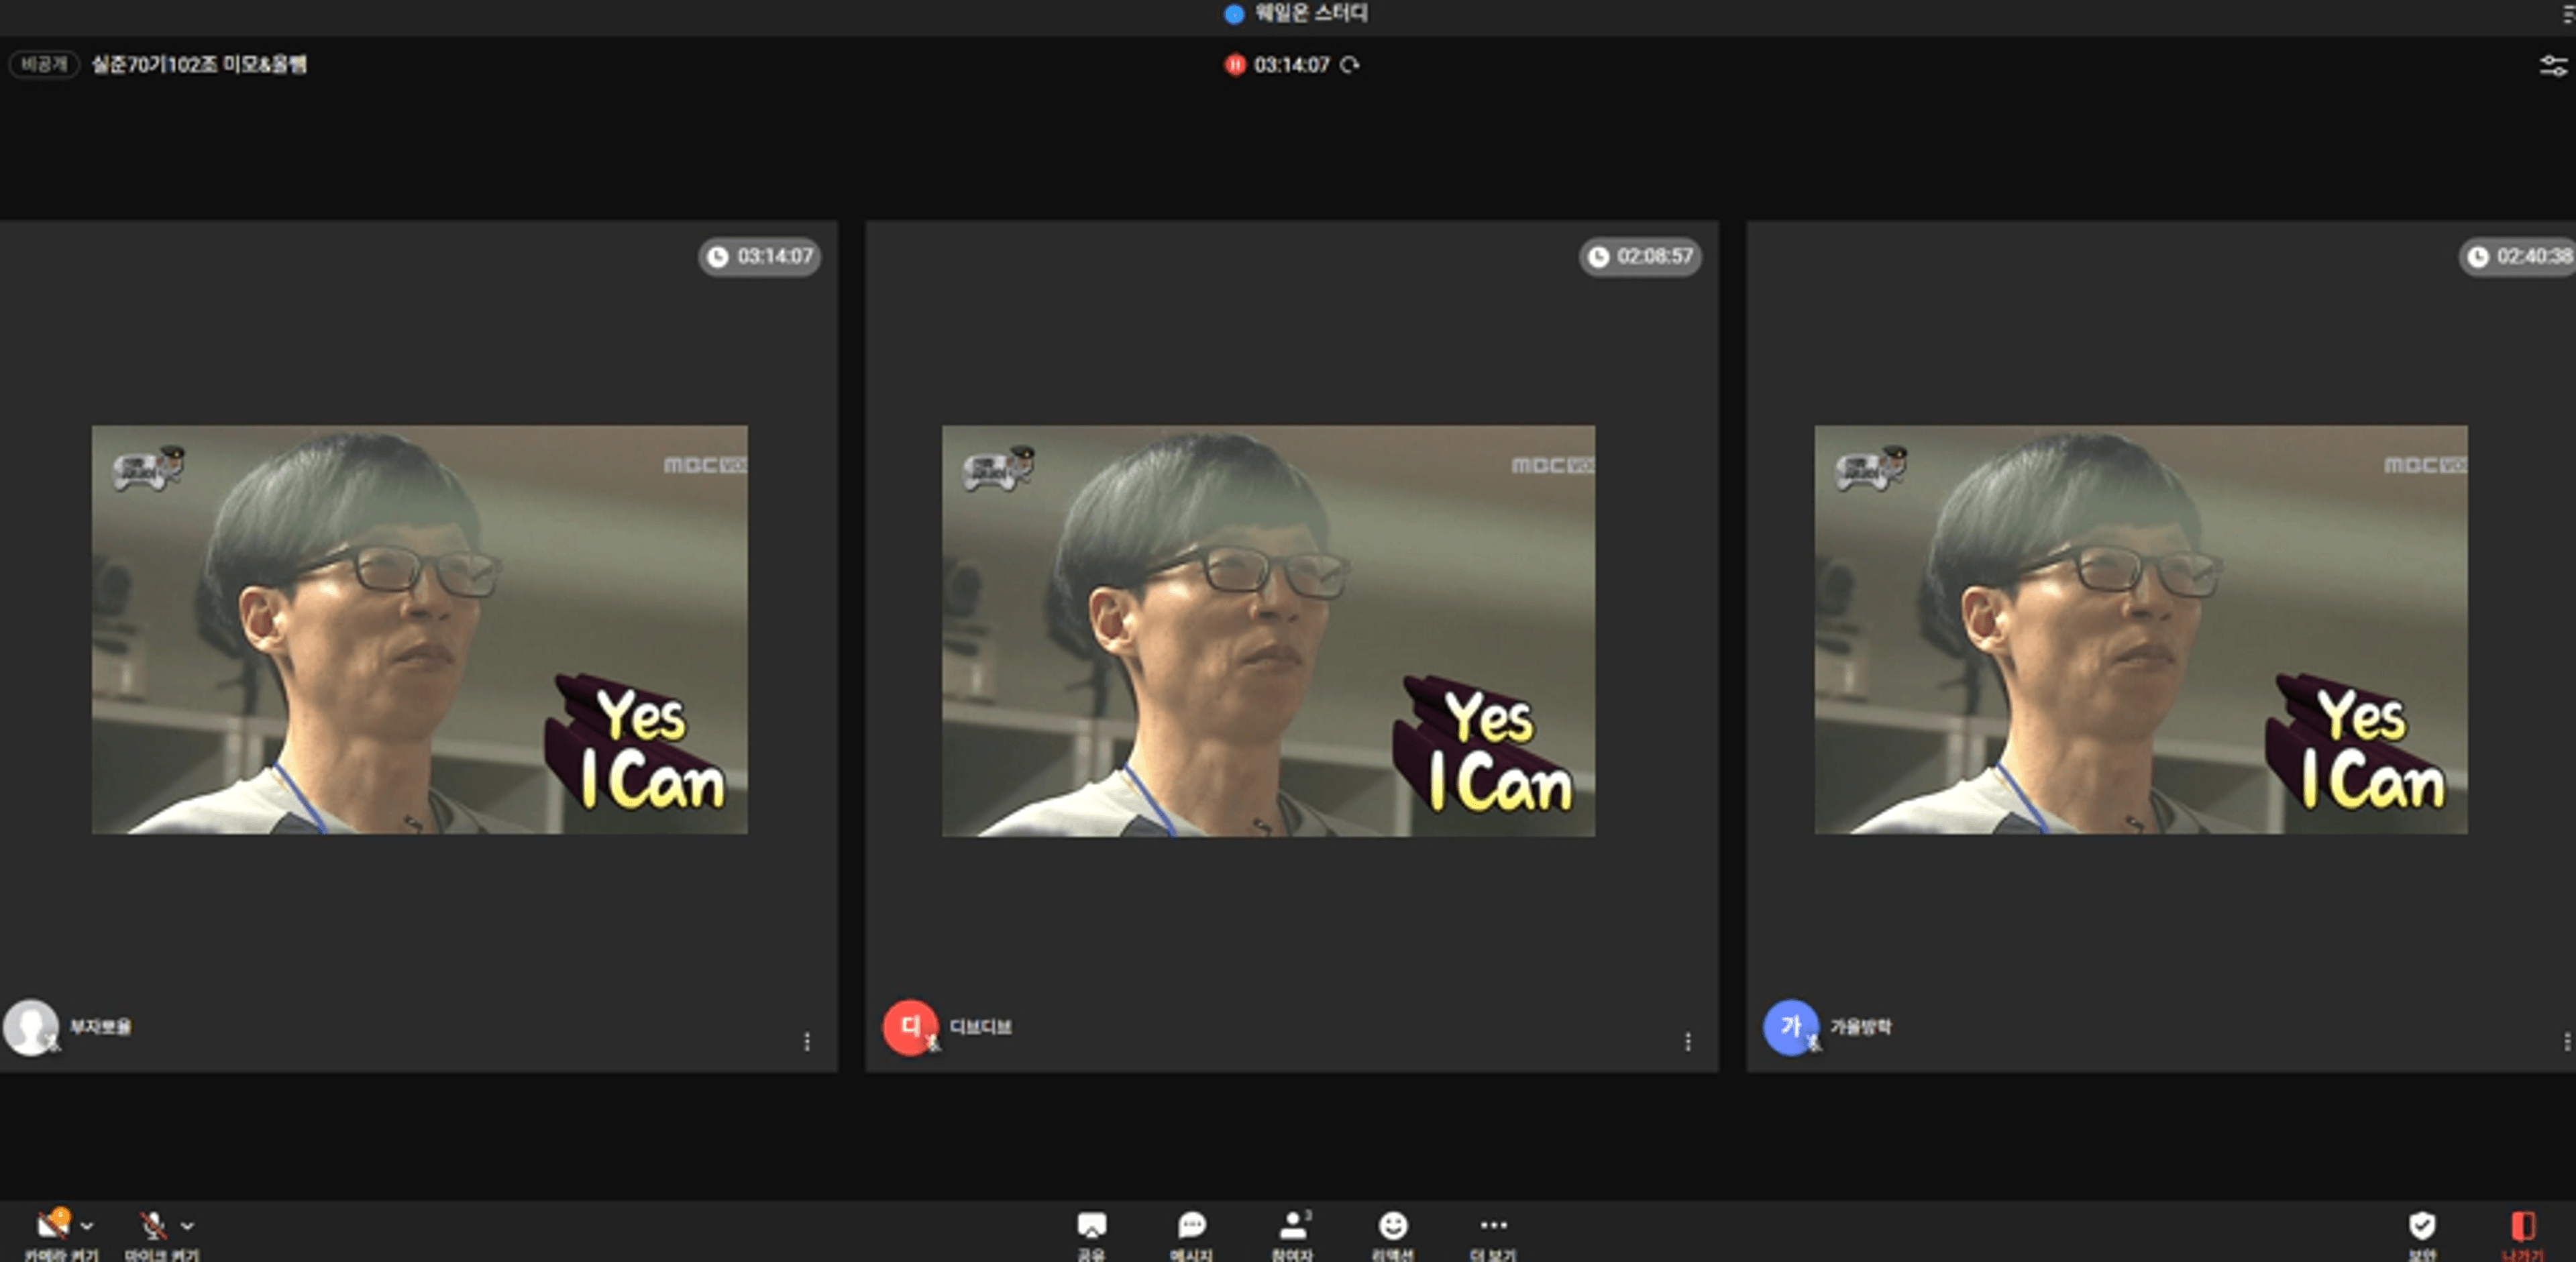2576x1262 pixels.
Task: Open the screen share (공유) icon
Action: pyautogui.click(x=1091, y=1226)
